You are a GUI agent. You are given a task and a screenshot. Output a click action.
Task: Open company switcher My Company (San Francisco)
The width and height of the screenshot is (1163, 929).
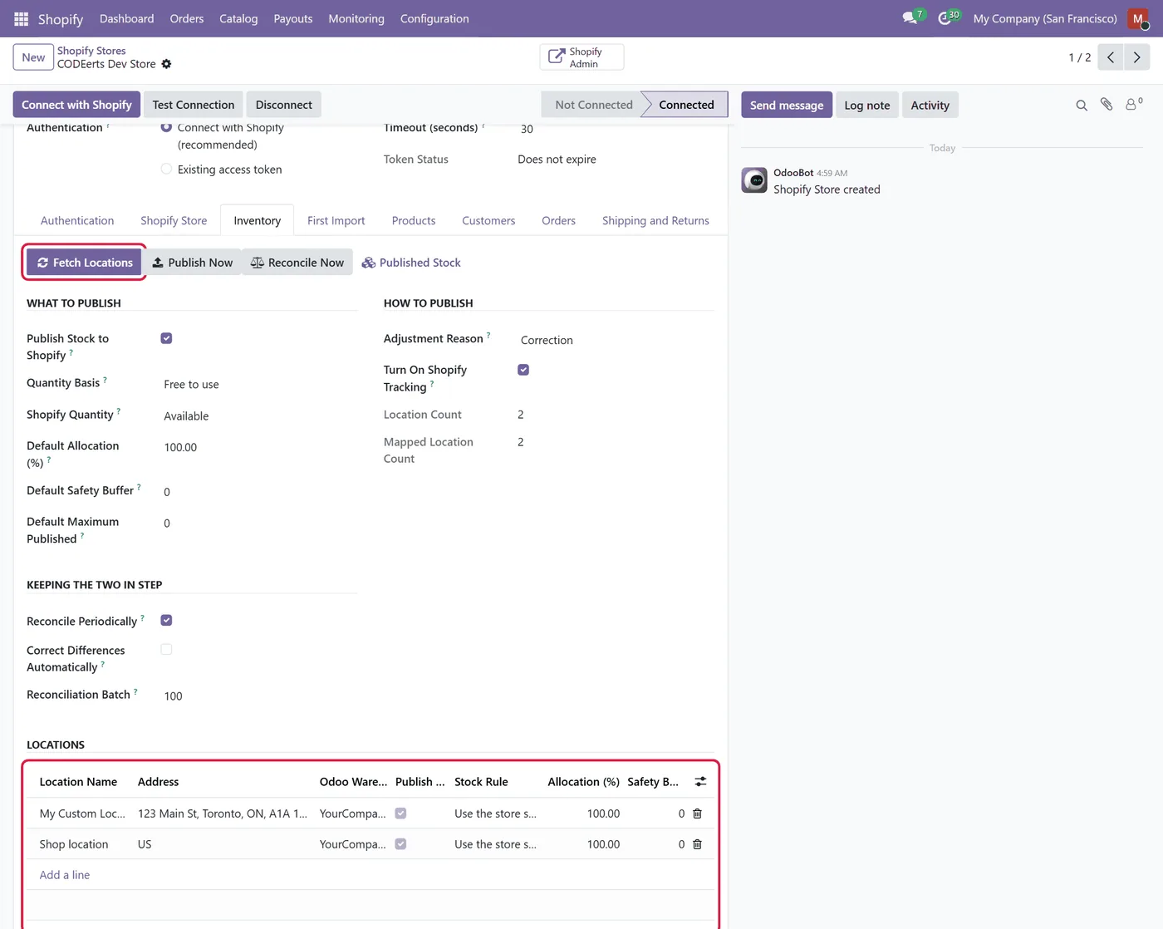pos(1045,18)
